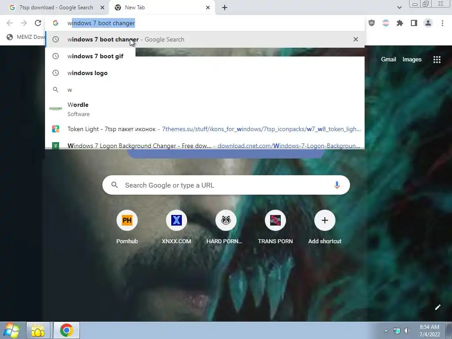Click the Add shortcut plus tile
The image size is (452, 339).
pos(324,227)
